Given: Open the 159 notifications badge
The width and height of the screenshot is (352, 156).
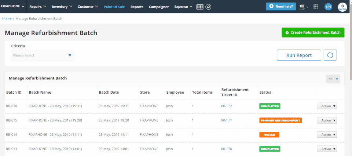Looking at the screenshot, I should [x=328, y=7].
